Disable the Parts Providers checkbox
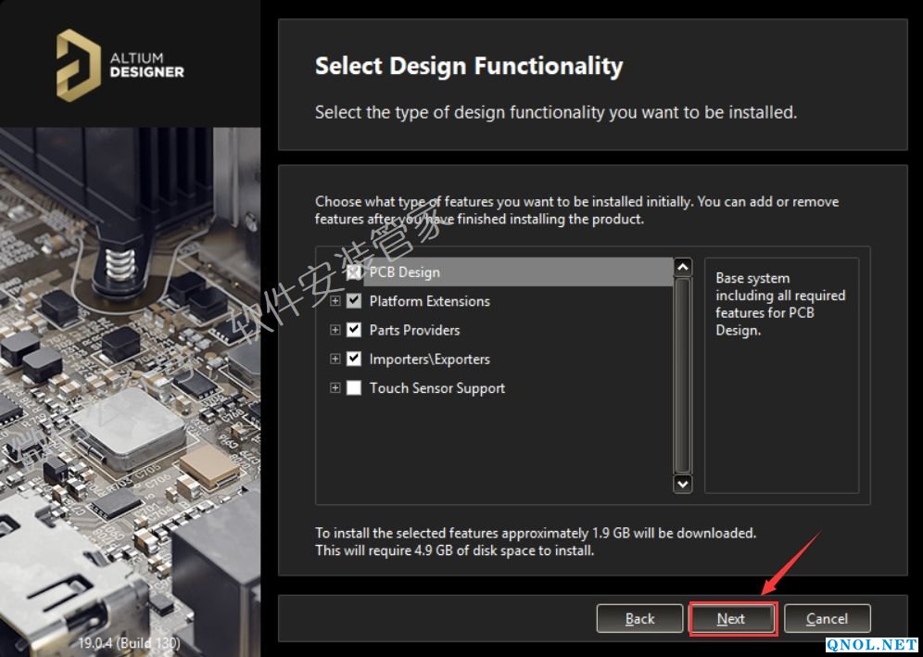 [353, 330]
